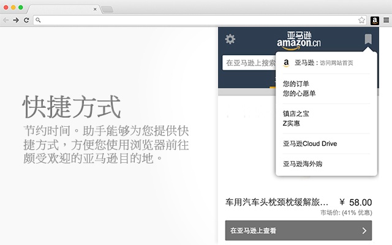Go back in browser history

pos(6,20)
